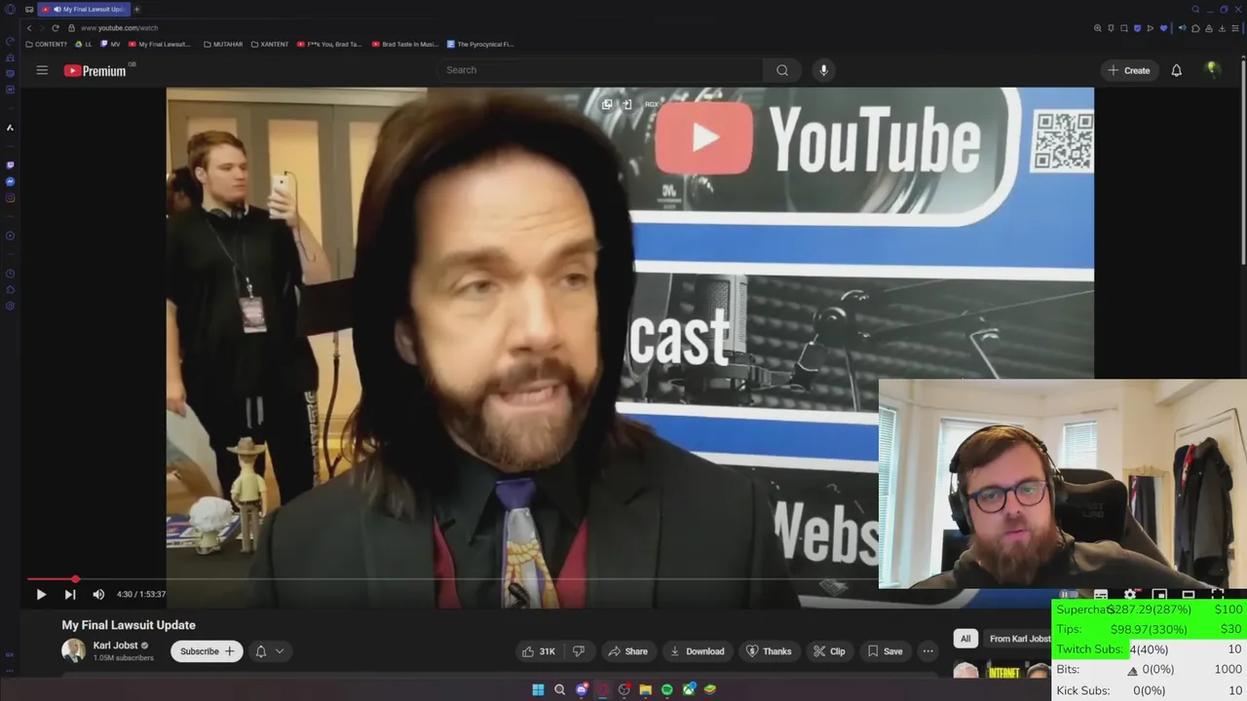This screenshot has height=701, width=1247.
Task: Open the Brad Taste In Musi... bookmark
Action: pos(404,44)
